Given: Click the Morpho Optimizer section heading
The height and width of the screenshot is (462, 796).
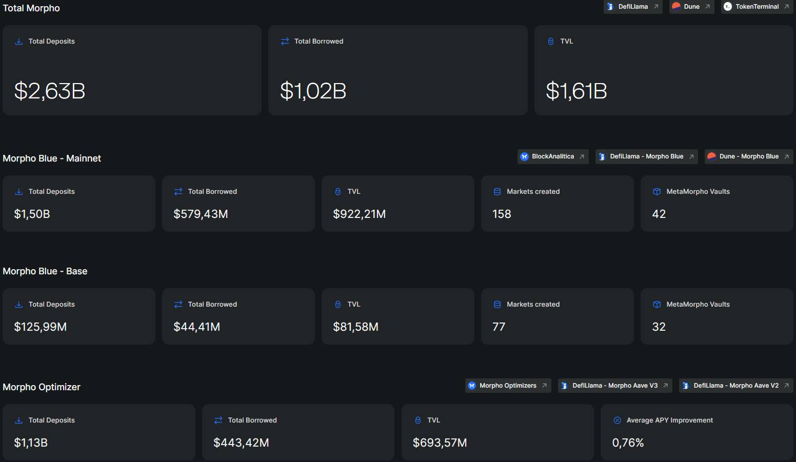Looking at the screenshot, I should [42, 387].
